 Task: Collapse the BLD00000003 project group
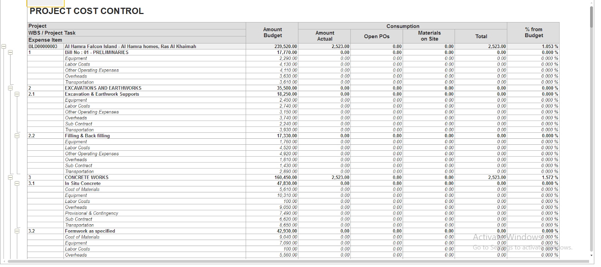(4, 46)
